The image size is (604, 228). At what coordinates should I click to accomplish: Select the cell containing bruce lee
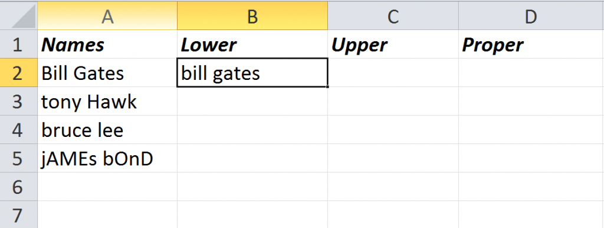click(107, 130)
